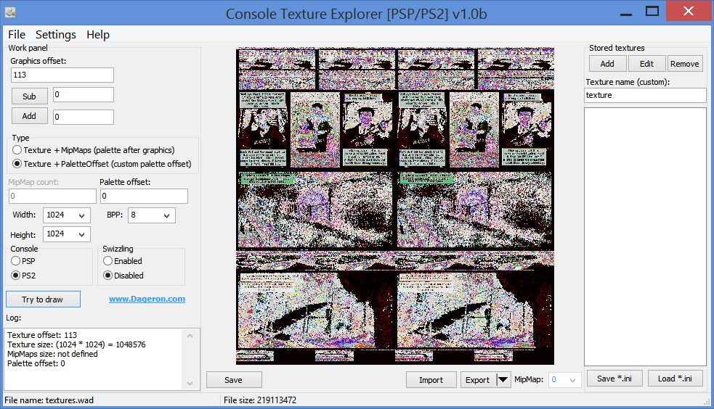Screen dimensions: 714x409
Task: Close the Console Texture Explorer window
Action: pos(689,11)
